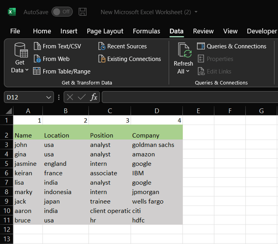This screenshot has width=278, height=244.
Task: Select the cell containing IBM
Action: point(157,173)
